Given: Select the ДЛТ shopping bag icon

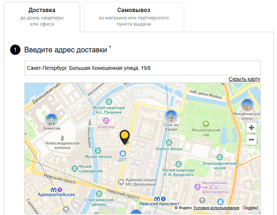Looking at the screenshot, I should [123, 153].
